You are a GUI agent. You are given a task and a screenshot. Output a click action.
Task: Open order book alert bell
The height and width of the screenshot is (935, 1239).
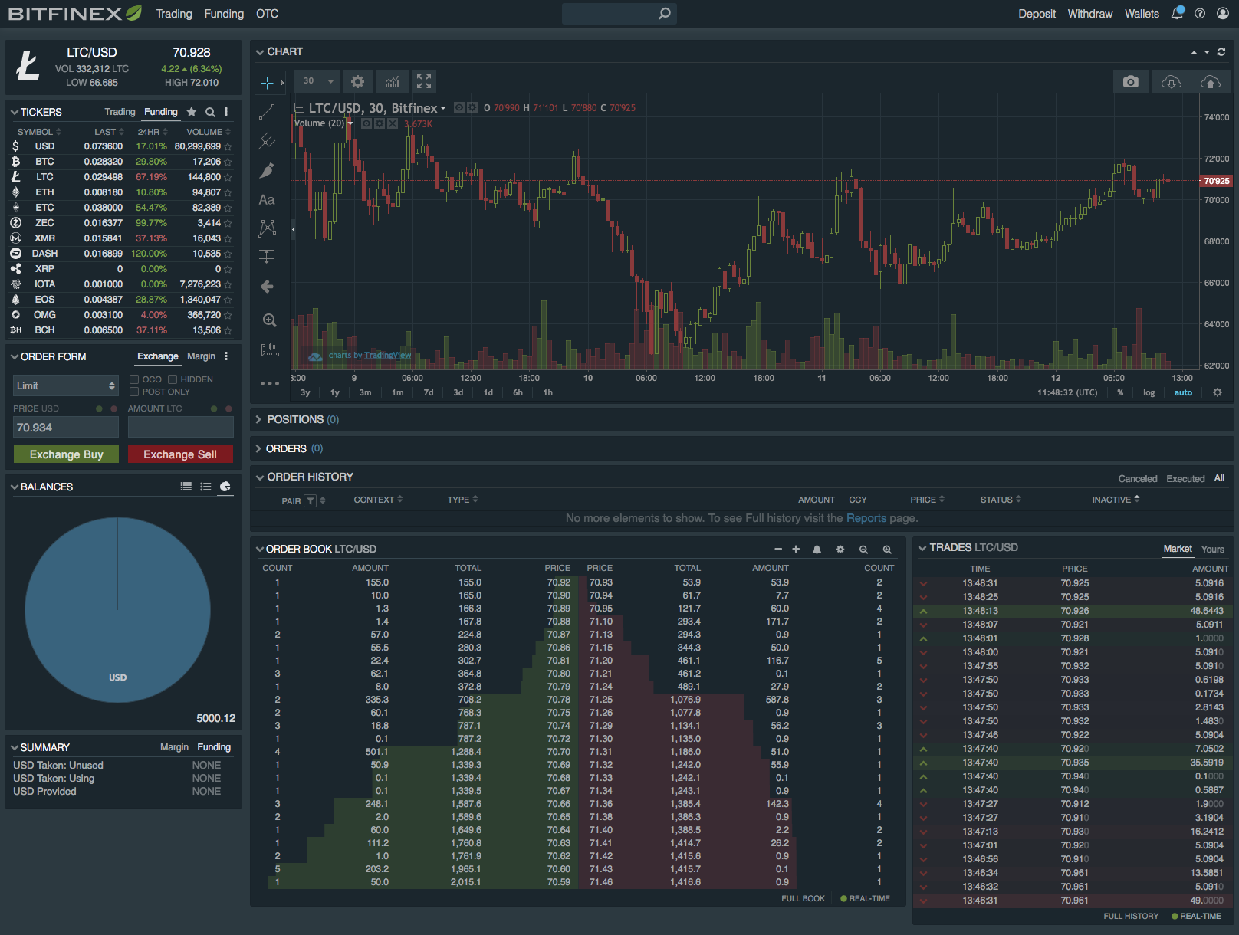(x=817, y=550)
